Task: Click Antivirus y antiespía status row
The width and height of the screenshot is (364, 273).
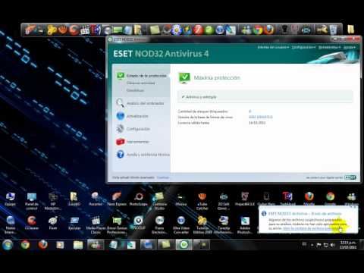Action: point(265,97)
